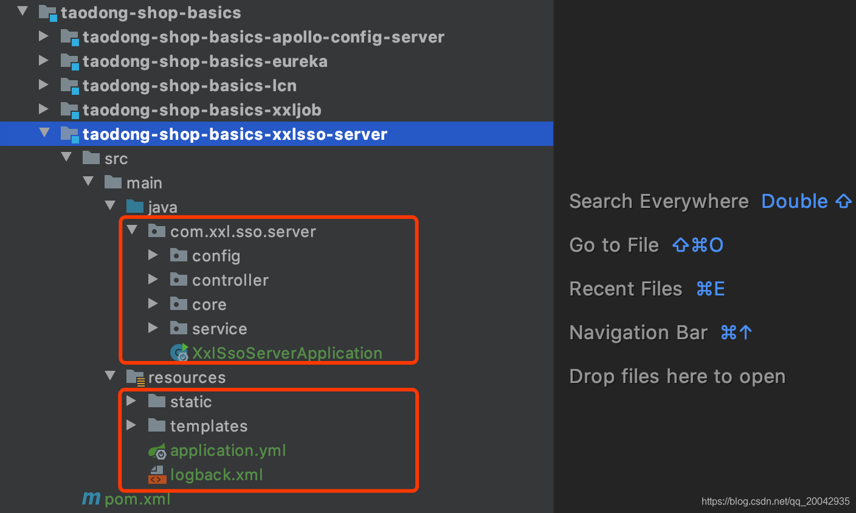This screenshot has width=856, height=513.
Task: Select the static folder label
Action: [x=191, y=402]
